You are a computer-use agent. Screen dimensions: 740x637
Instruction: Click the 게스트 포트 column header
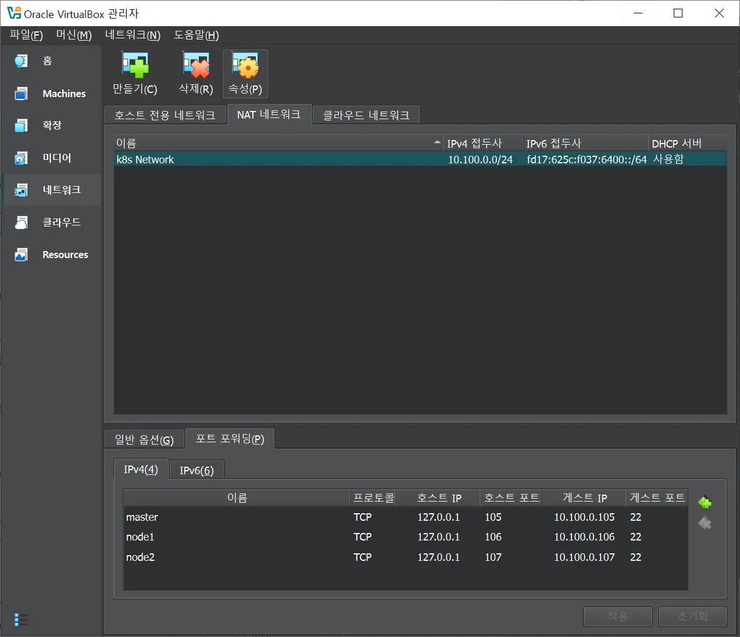[x=657, y=498]
